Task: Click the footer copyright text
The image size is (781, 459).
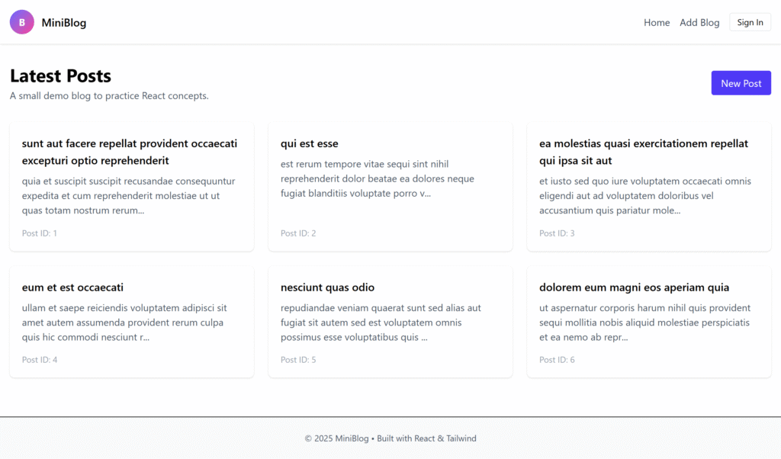Action: click(x=390, y=438)
